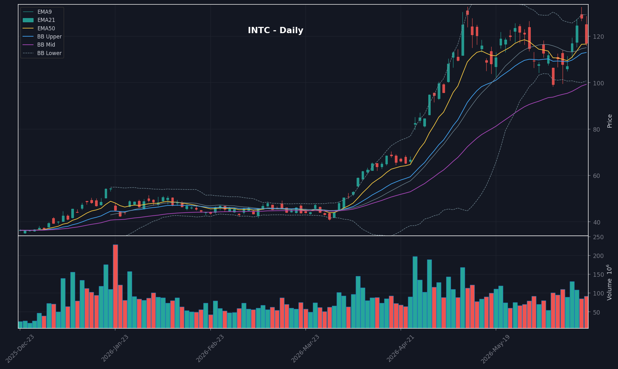This screenshot has width=618, height=369.
Task: Click the 2026-Feb-23 date label
Action: pyautogui.click(x=210, y=348)
